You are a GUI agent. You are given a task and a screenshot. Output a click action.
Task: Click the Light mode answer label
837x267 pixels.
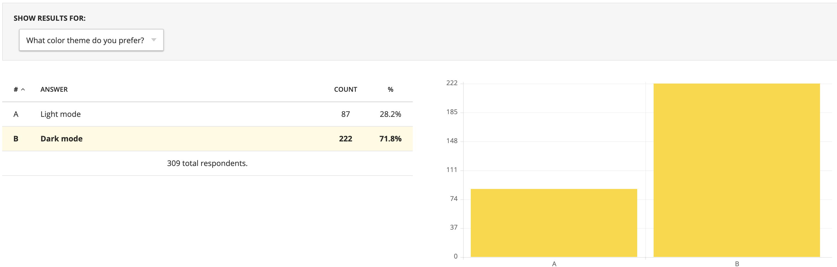(60, 114)
